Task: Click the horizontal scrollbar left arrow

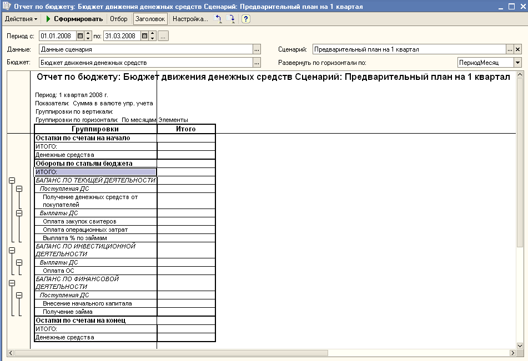Action: 11,353
